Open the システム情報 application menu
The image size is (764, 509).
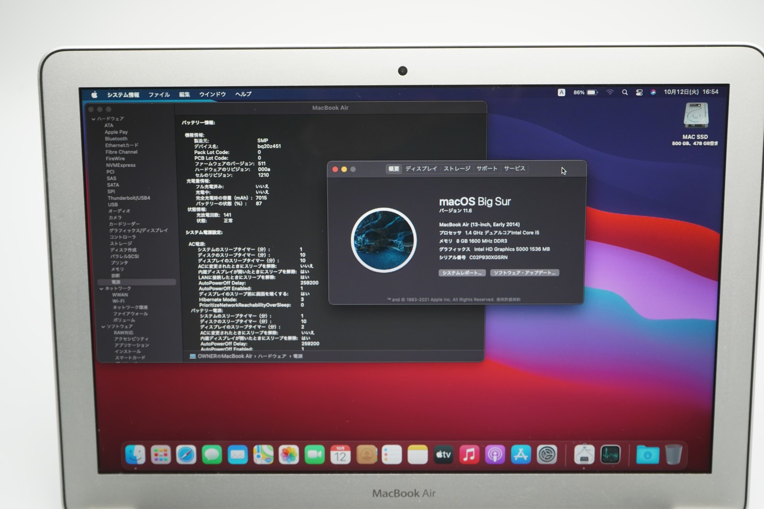coord(123,95)
